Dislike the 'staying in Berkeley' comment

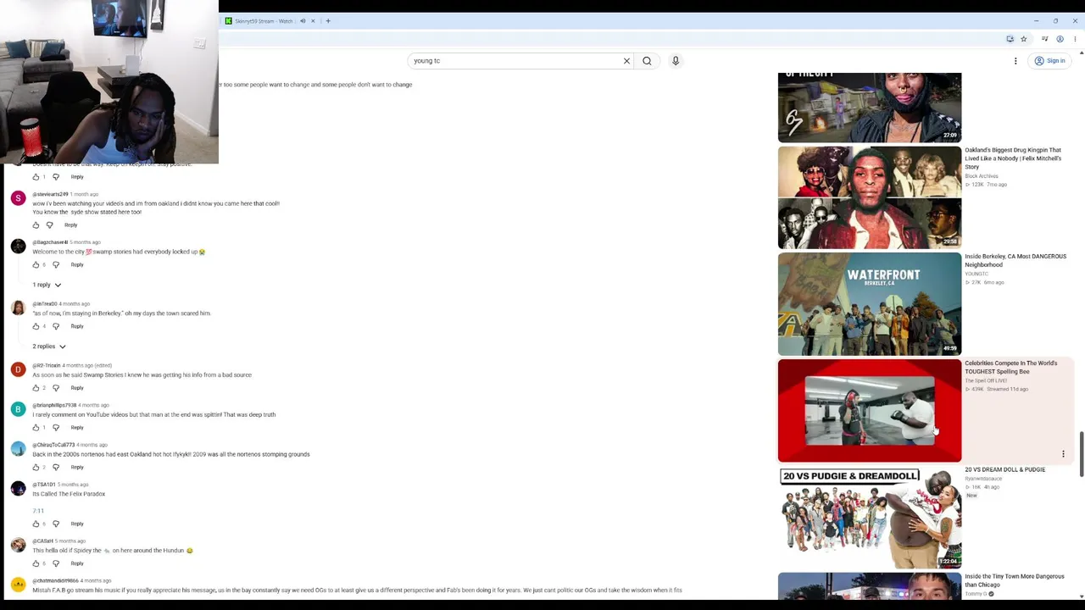pyautogui.click(x=56, y=326)
